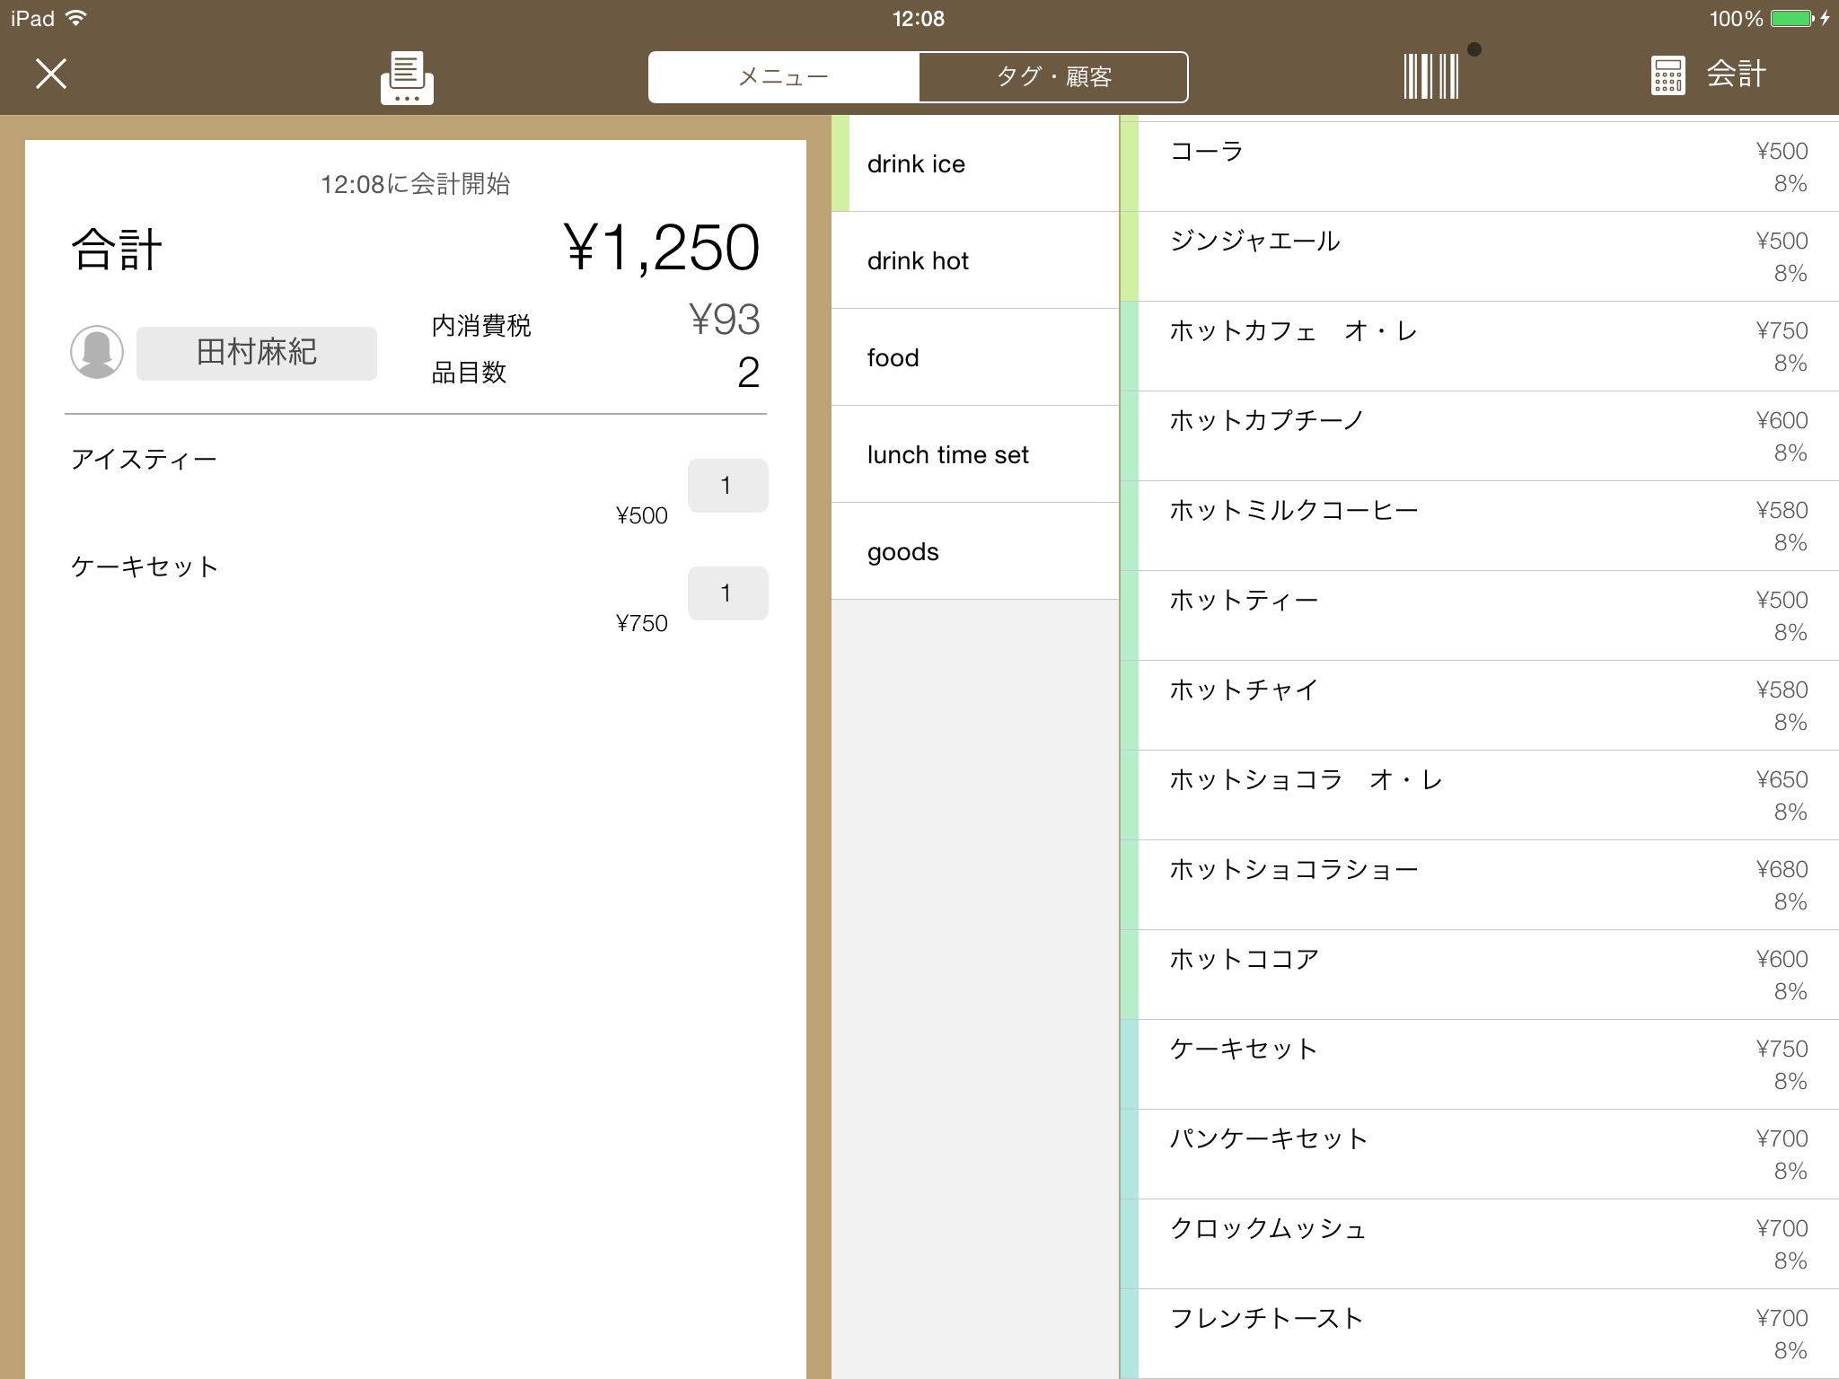Add パンケーキセット to the order
1839x1379 pixels.
pos(1480,1155)
